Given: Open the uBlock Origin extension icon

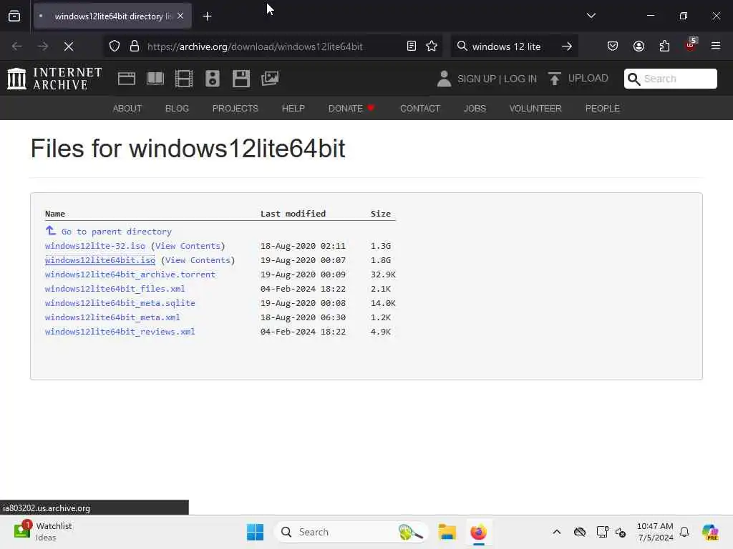Looking at the screenshot, I should (691, 45).
